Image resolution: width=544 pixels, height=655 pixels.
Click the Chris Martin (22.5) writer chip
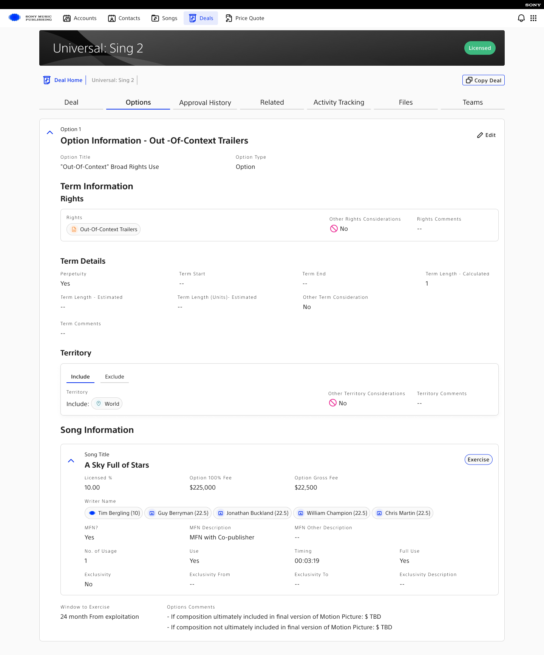tap(403, 513)
